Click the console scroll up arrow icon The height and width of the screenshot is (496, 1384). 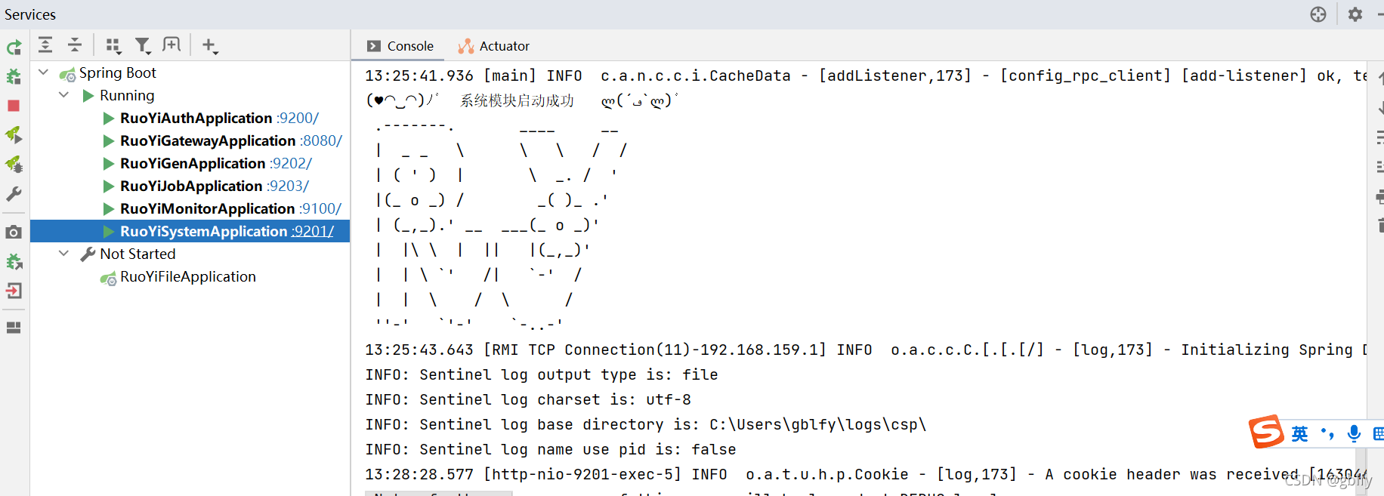(x=1380, y=78)
